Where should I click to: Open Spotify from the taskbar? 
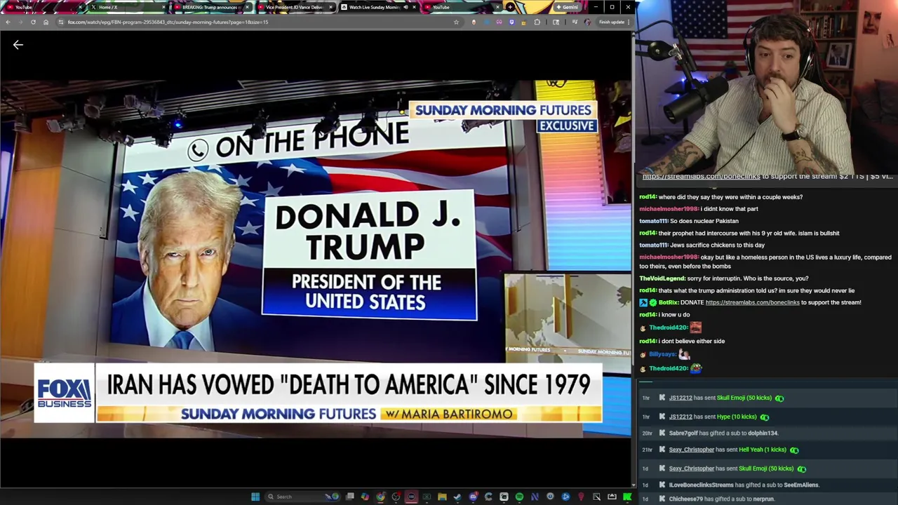pyautogui.click(x=519, y=497)
